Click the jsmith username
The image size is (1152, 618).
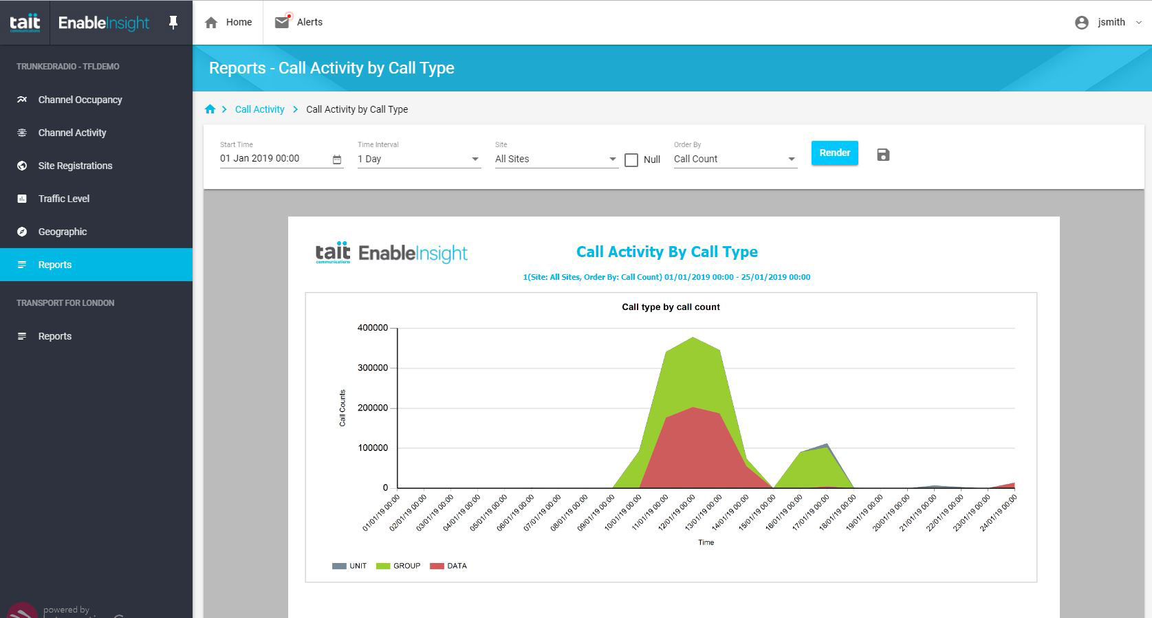1111,22
